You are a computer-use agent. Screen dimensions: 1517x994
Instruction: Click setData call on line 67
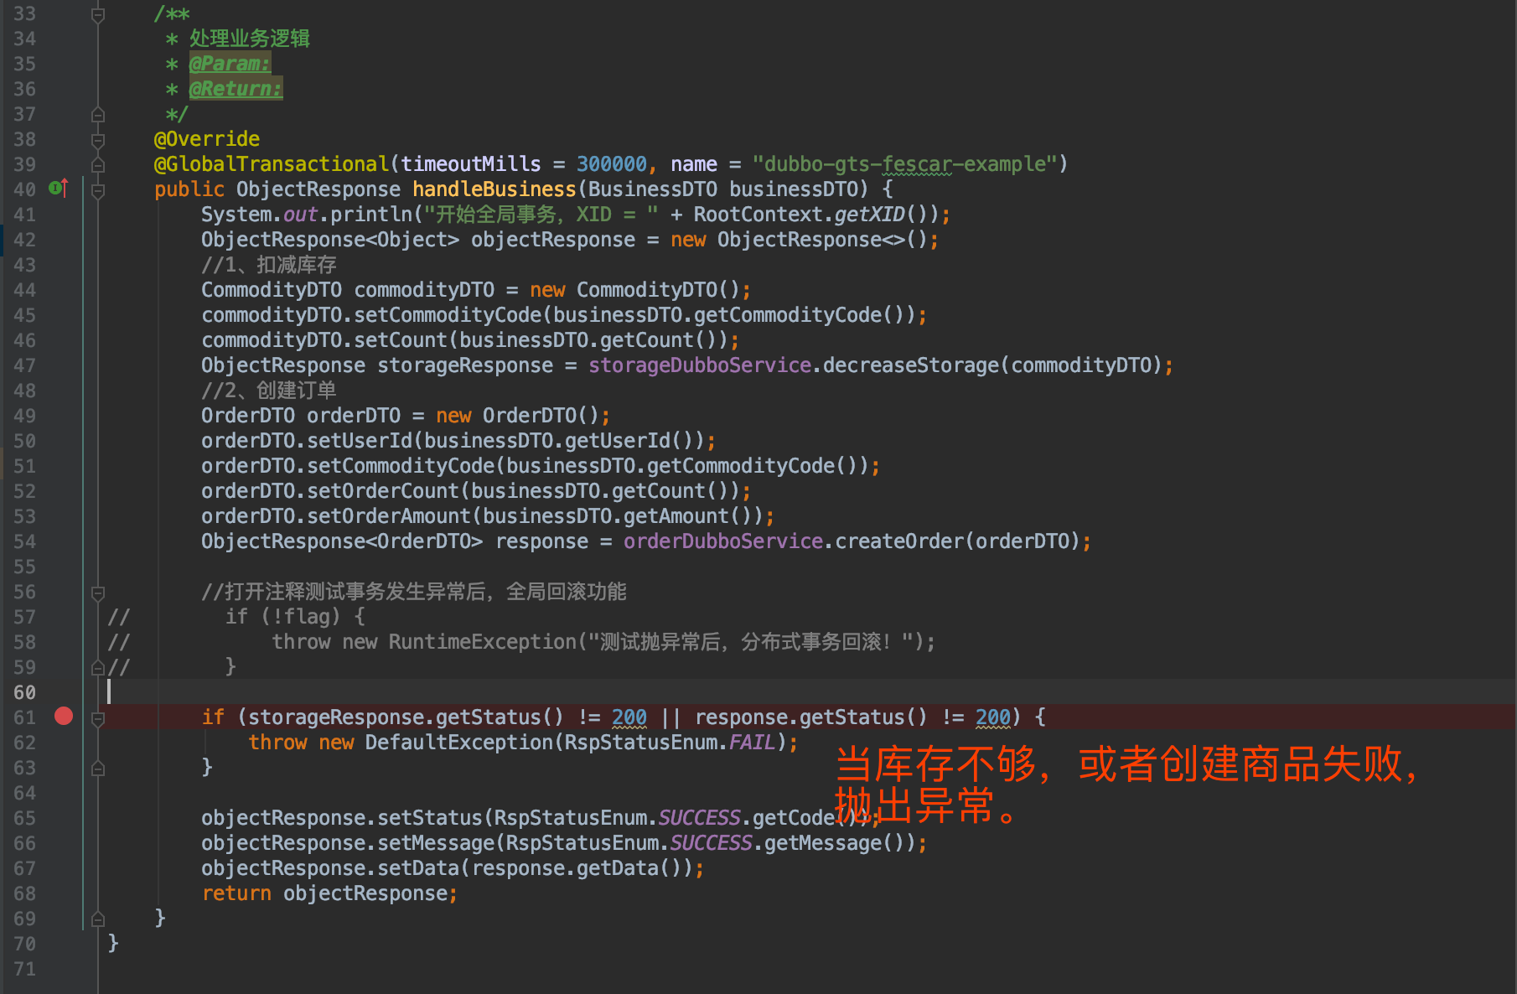418,868
